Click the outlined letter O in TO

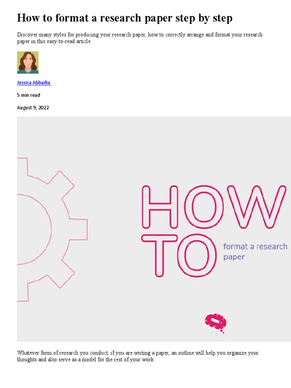(x=197, y=255)
